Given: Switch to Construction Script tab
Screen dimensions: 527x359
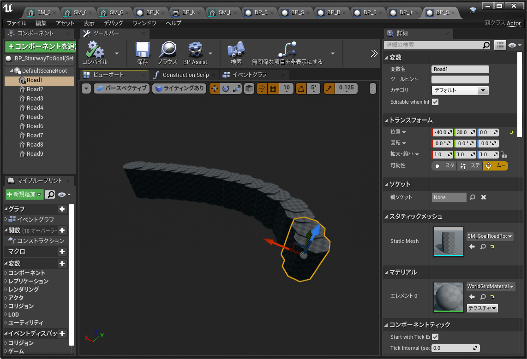Looking at the screenshot, I should tap(186, 75).
